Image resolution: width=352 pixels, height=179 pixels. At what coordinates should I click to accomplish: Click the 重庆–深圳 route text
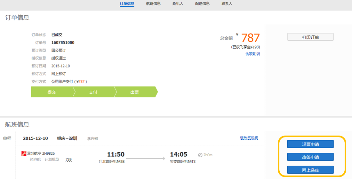coord(67,138)
